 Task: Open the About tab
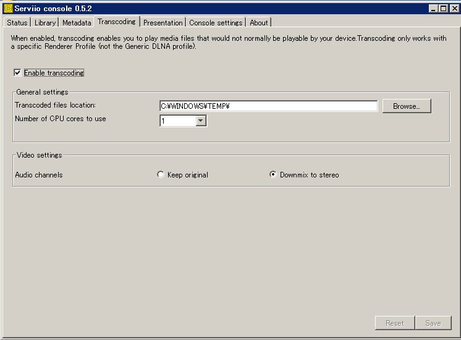pyautogui.click(x=259, y=23)
